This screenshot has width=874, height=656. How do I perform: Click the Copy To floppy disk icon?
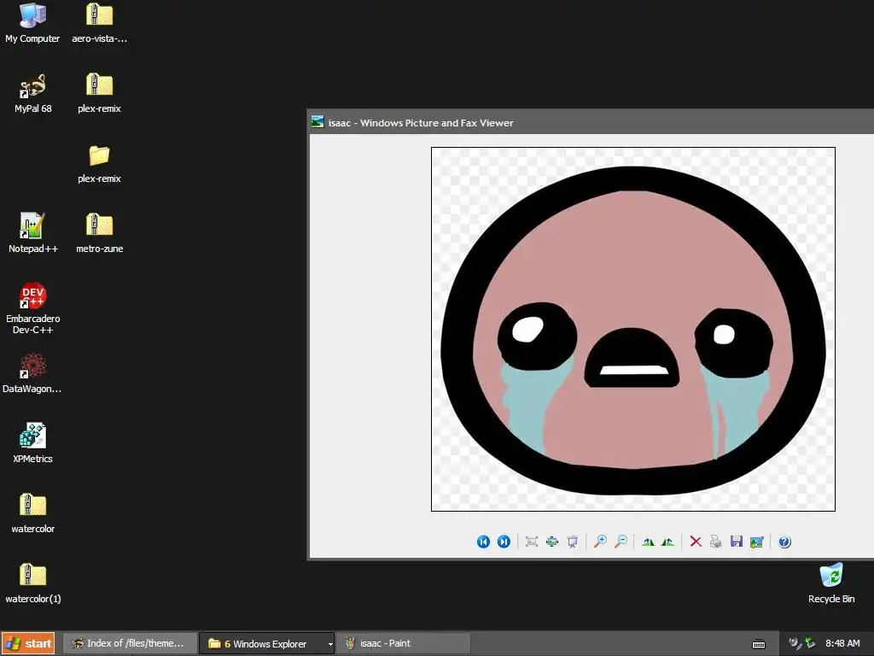pyautogui.click(x=737, y=542)
